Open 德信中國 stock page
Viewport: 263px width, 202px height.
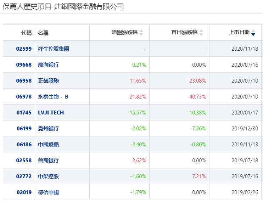(x=48, y=192)
